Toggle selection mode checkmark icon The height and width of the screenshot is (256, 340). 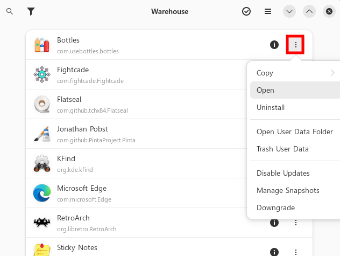pyautogui.click(x=246, y=11)
